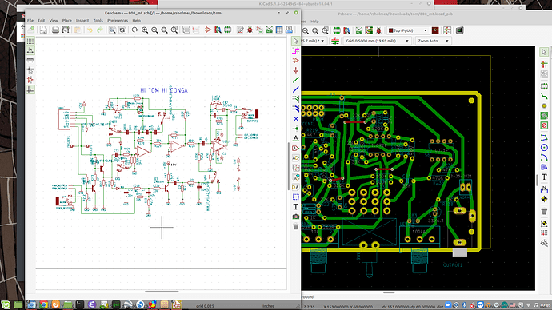This screenshot has width=552, height=310.
Task: Choose the Delete item trash tool
Action: 296,227
